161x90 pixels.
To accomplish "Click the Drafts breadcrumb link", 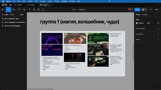I will point(74,9).
